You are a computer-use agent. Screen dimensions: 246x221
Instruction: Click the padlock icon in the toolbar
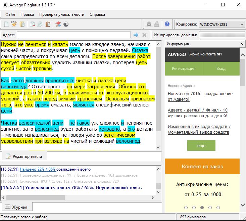click(x=157, y=24)
